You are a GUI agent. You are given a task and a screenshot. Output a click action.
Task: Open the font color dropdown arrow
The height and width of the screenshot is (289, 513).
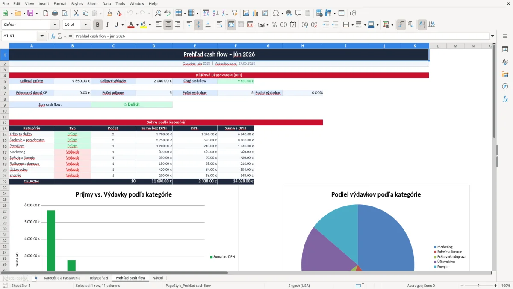(137, 25)
